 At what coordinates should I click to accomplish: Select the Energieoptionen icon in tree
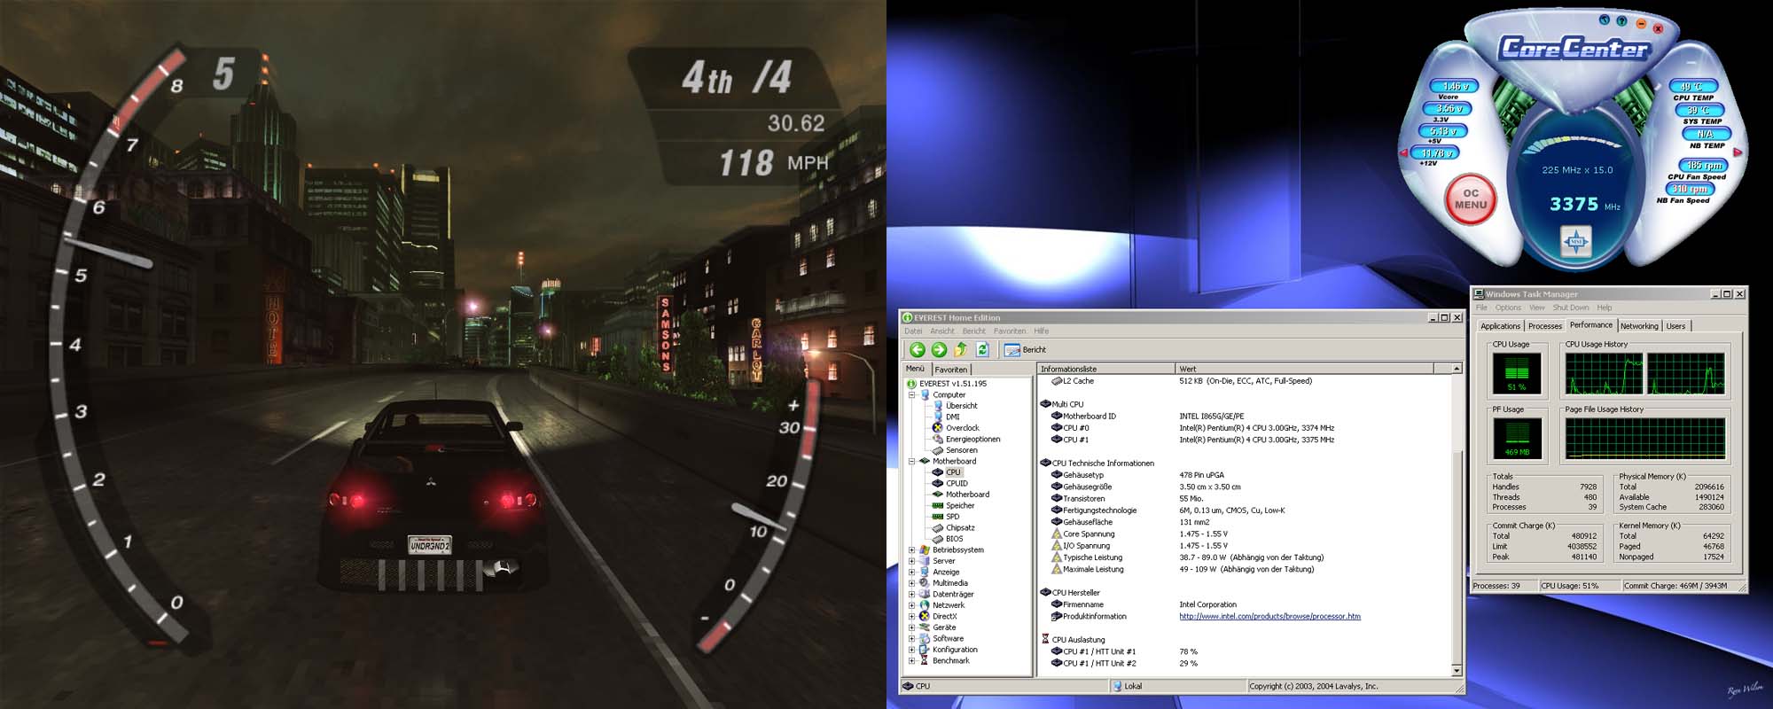click(x=937, y=439)
